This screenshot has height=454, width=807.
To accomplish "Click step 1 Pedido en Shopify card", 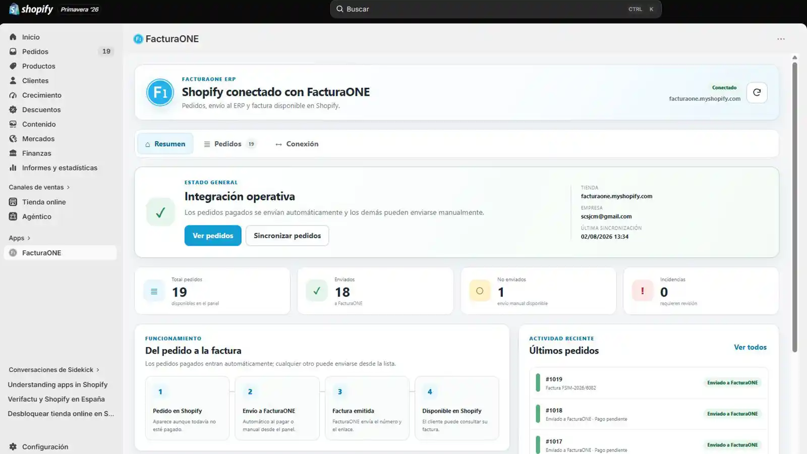I will [x=187, y=408].
